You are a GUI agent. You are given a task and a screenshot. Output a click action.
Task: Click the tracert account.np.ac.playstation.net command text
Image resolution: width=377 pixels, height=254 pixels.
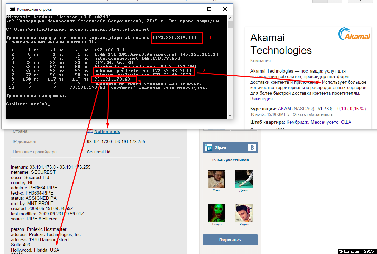[98, 29]
